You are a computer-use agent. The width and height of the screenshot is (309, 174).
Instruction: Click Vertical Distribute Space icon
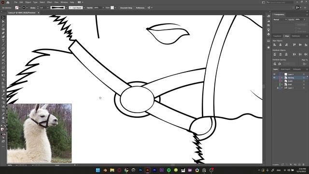click(275, 64)
